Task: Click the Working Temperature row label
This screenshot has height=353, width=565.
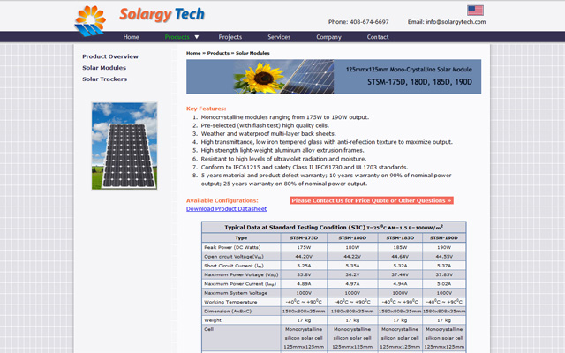Action: [x=230, y=302]
